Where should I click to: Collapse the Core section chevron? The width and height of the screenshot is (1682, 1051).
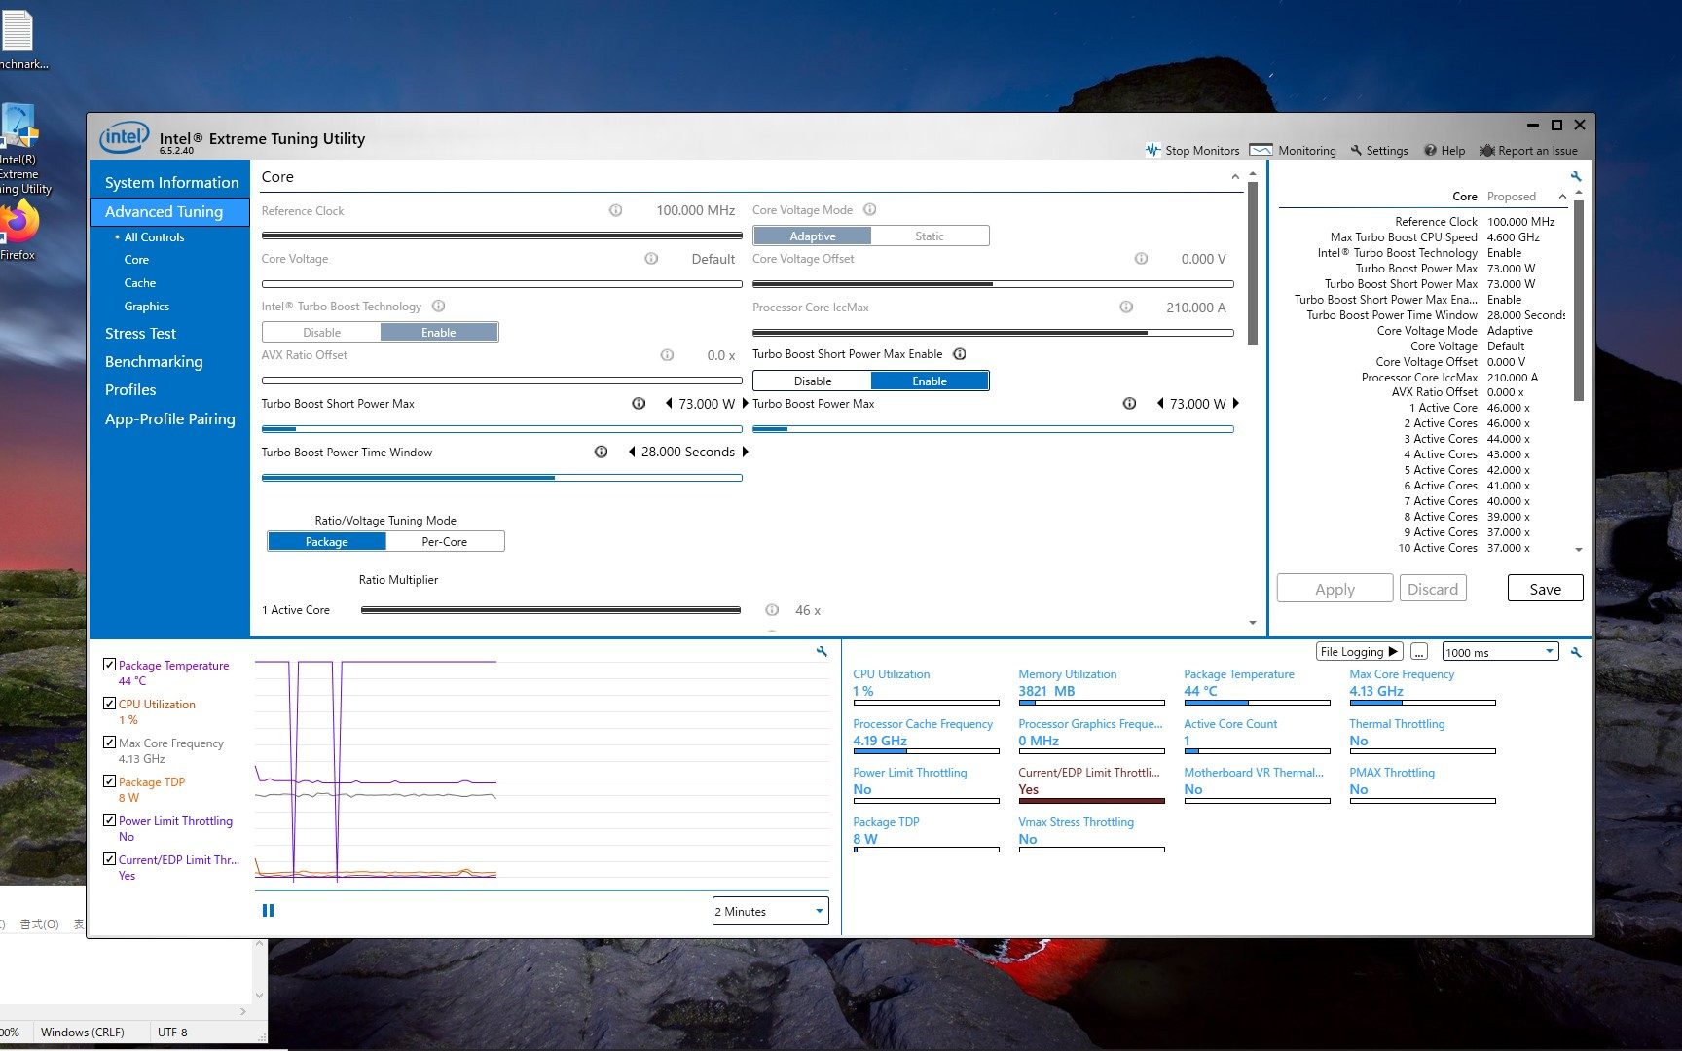click(1235, 177)
